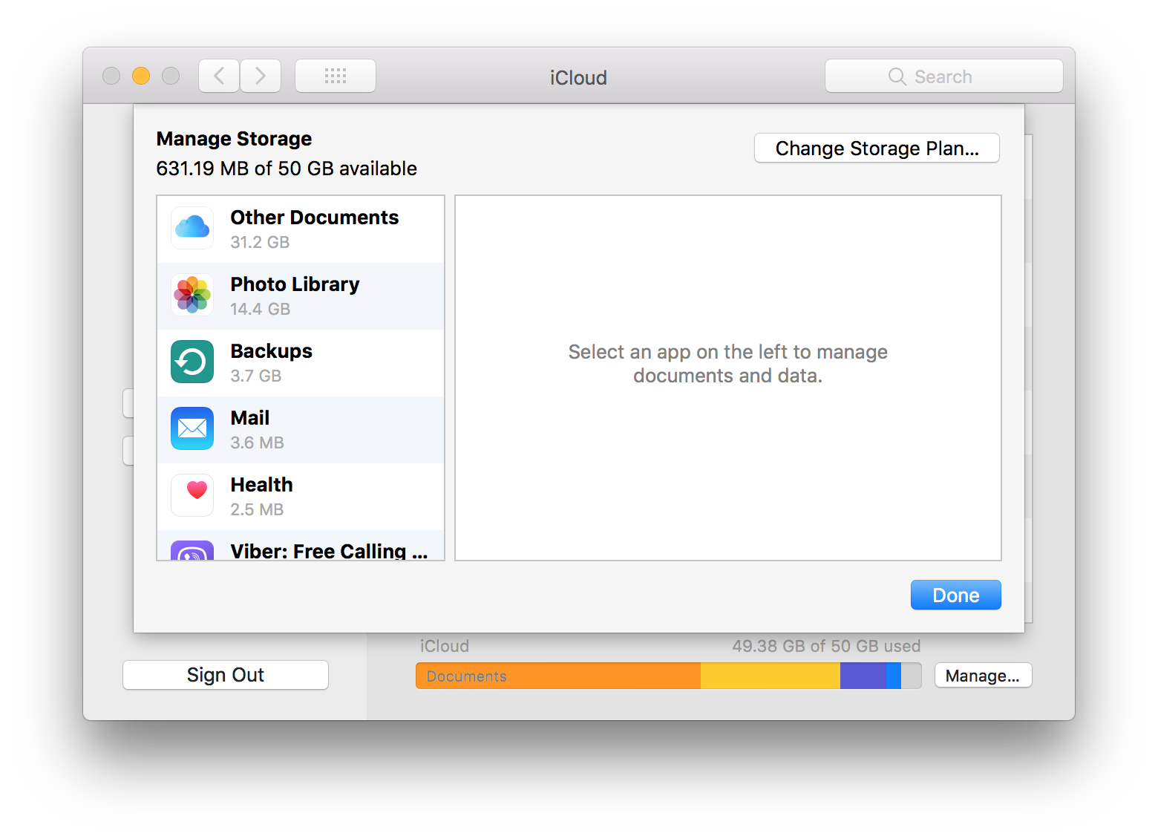The image size is (1158, 839).
Task: Go back with the left chevron button
Action: tap(219, 76)
